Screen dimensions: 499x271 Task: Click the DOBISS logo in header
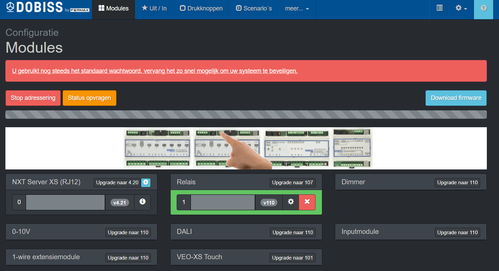click(x=48, y=8)
